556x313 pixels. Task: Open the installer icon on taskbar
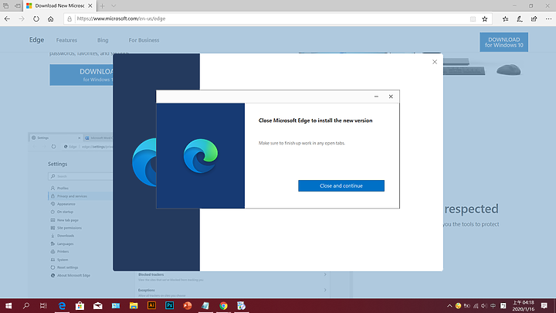click(241, 305)
